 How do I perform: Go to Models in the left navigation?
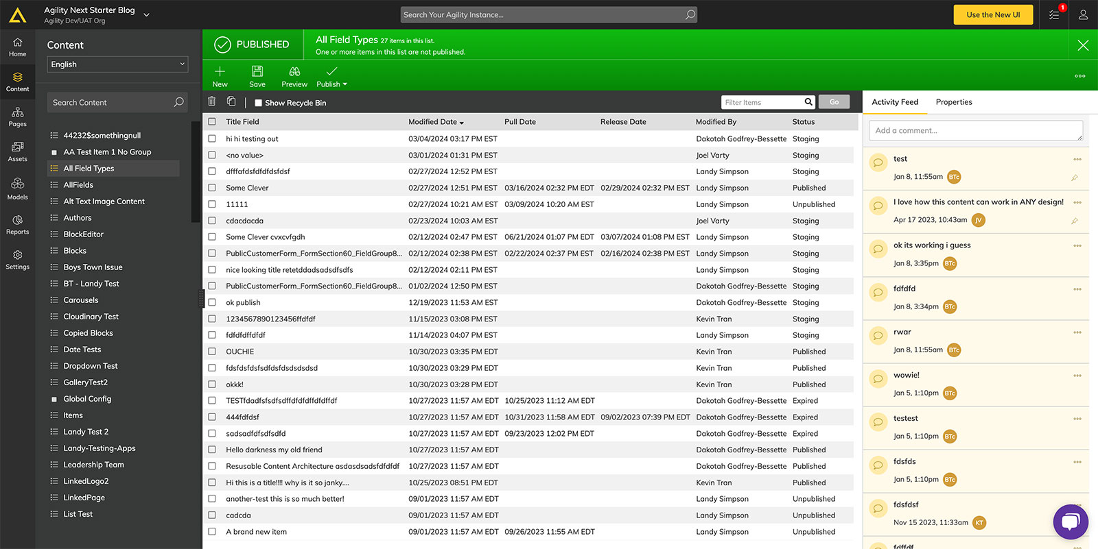18,188
